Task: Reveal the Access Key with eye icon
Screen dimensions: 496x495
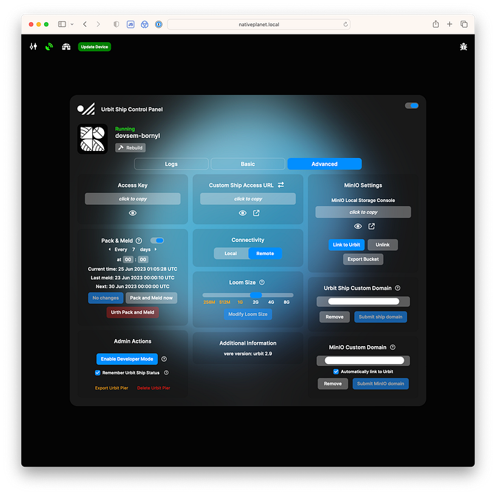Action: coord(132,213)
